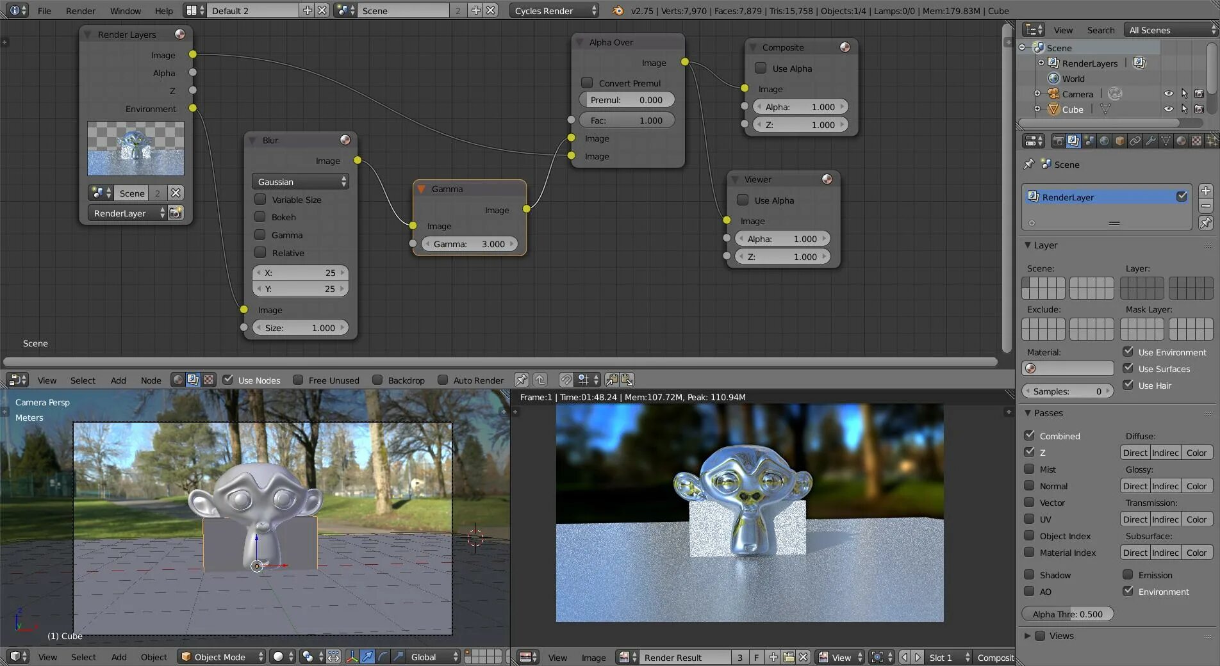Open the Gaussian filter type dropdown
The width and height of the screenshot is (1220, 666).
click(x=301, y=182)
